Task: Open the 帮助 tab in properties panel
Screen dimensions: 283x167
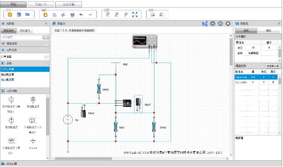Action: pyautogui.click(x=268, y=31)
